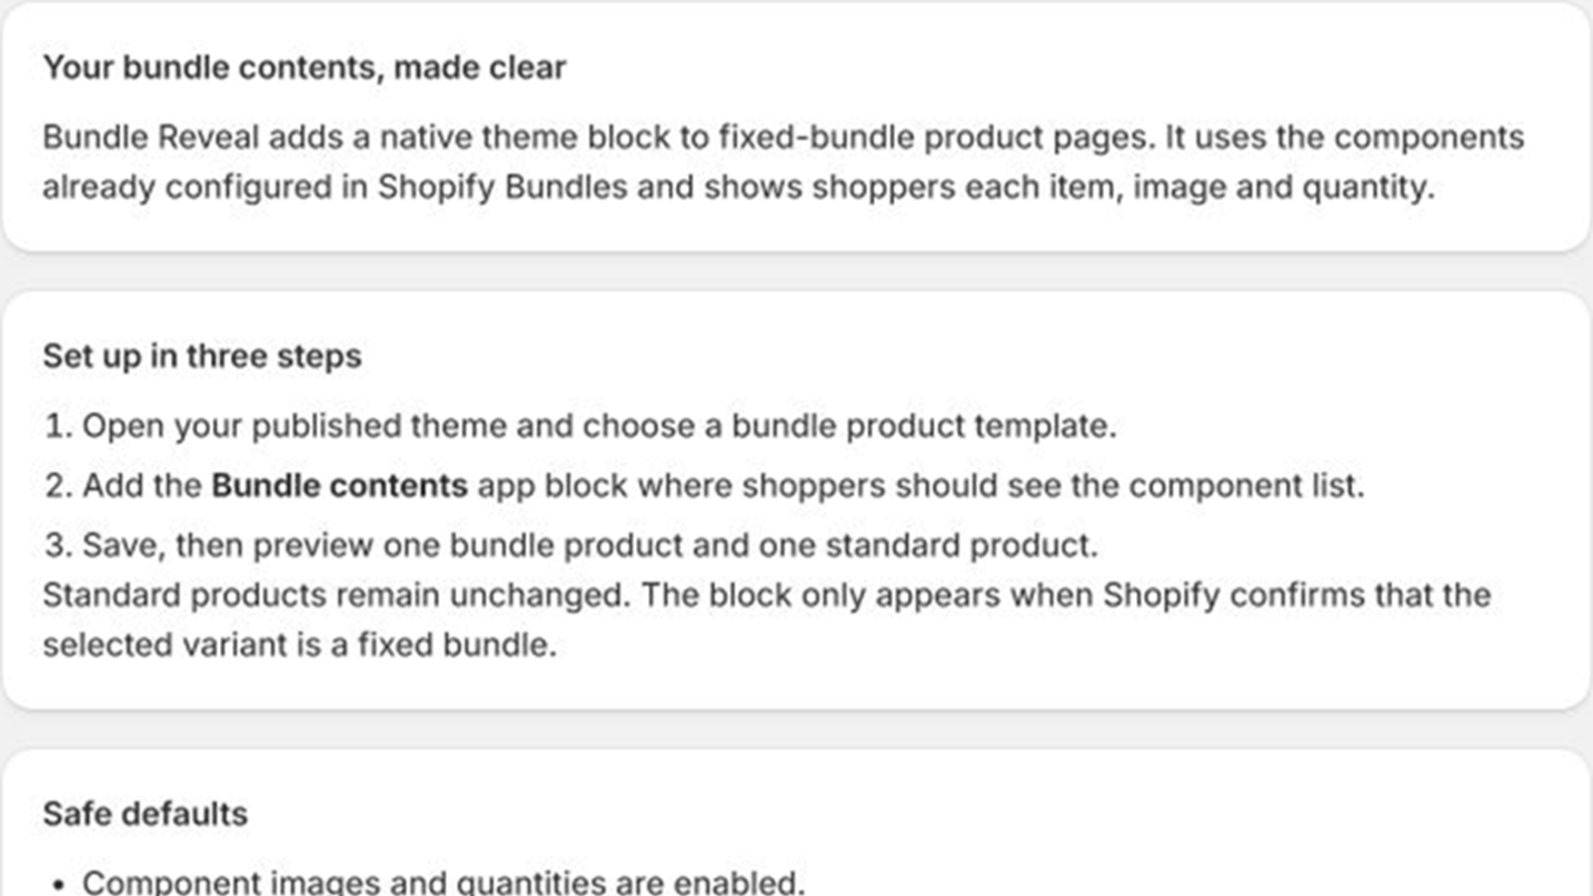This screenshot has width=1593, height=896.
Task: Click the line ending "selected variant is a fixed bundle."
Action: 300,645
